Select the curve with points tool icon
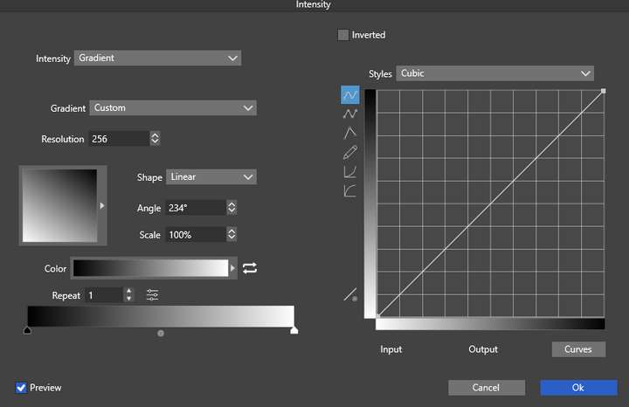Image resolution: width=629 pixels, height=407 pixels. pos(349,114)
